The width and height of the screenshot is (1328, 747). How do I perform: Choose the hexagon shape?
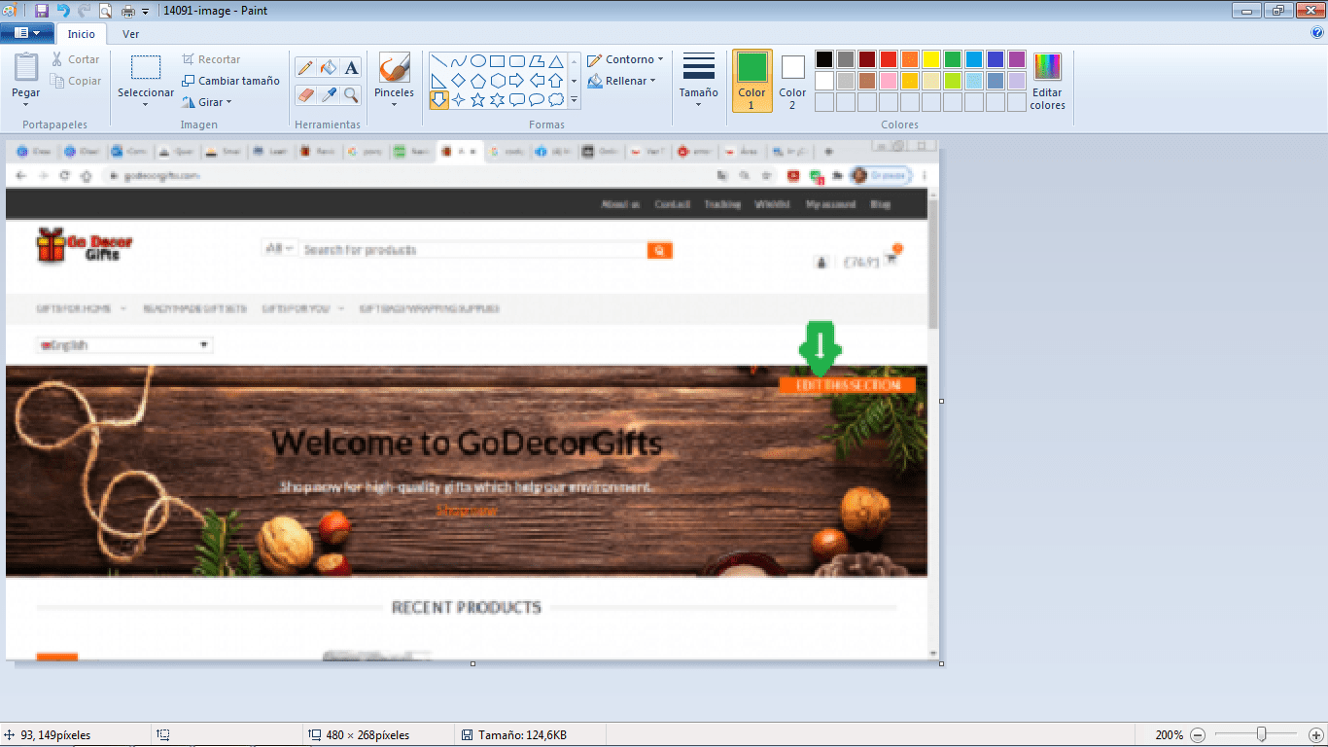pos(498,81)
